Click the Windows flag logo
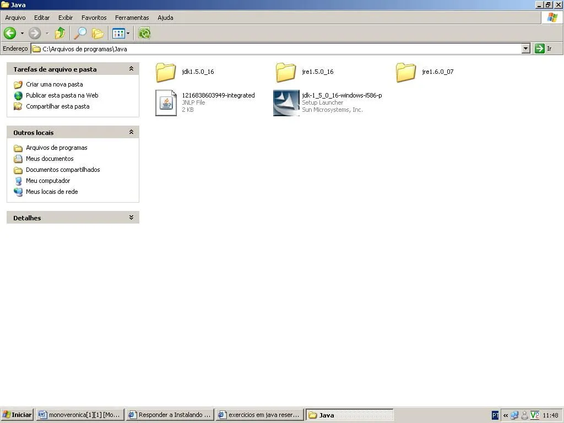 coord(552,17)
